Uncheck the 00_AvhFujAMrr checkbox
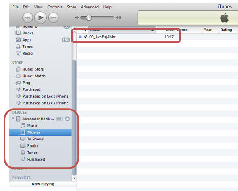Screen dimensions: 238x191 (x=86, y=37)
